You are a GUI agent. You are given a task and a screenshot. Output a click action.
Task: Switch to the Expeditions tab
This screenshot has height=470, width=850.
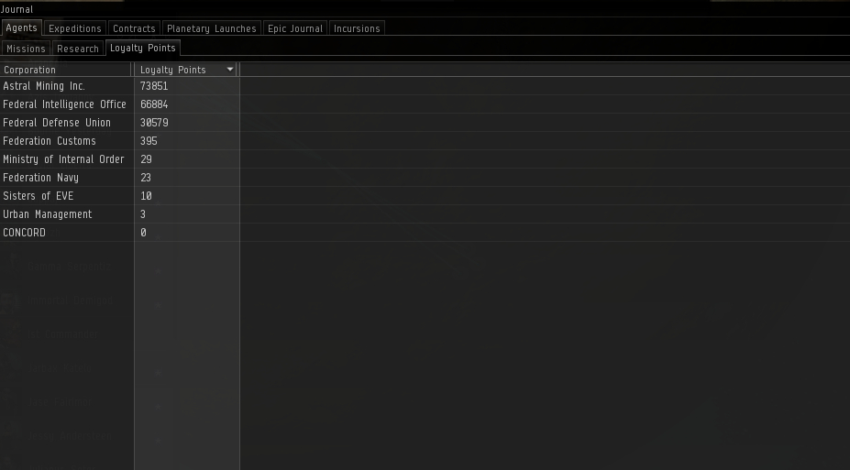coord(75,28)
